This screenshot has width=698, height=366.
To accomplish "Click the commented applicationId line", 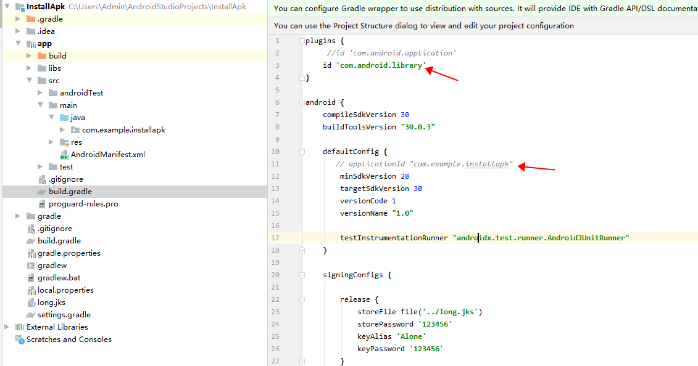I will coord(424,164).
